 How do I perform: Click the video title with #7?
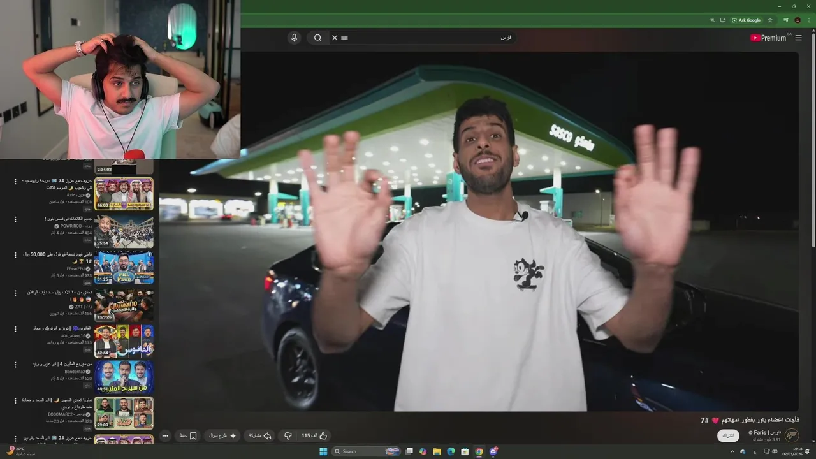(x=750, y=420)
